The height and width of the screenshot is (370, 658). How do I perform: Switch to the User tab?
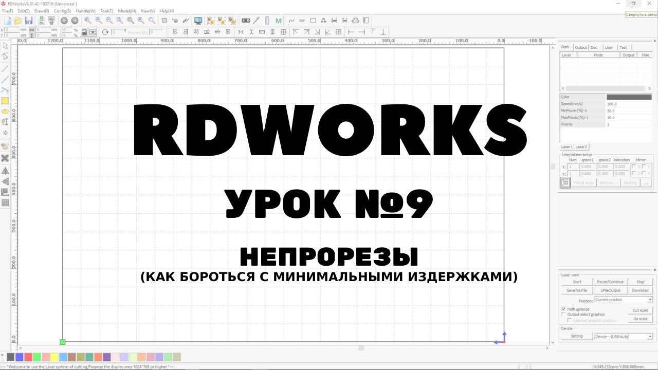pyautogui.click(x=609, y=47)
